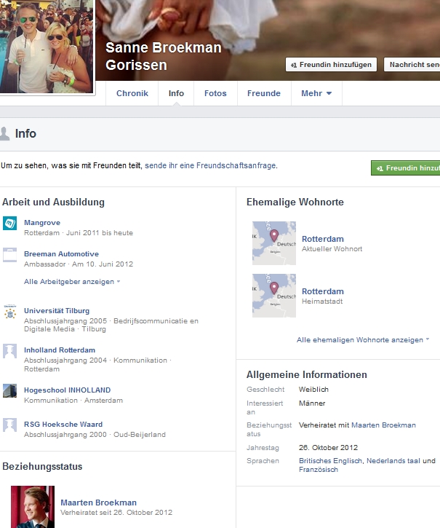Click the Allgemeine Informationen heading
440x528 pixels.
pyautogui.click(x=306, y=374)
